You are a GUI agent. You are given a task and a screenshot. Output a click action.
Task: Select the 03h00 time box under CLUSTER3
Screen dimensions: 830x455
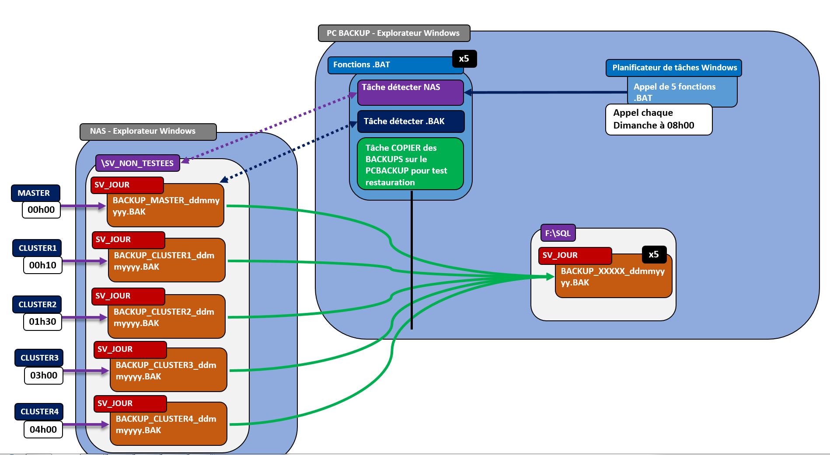click(44, 375)
